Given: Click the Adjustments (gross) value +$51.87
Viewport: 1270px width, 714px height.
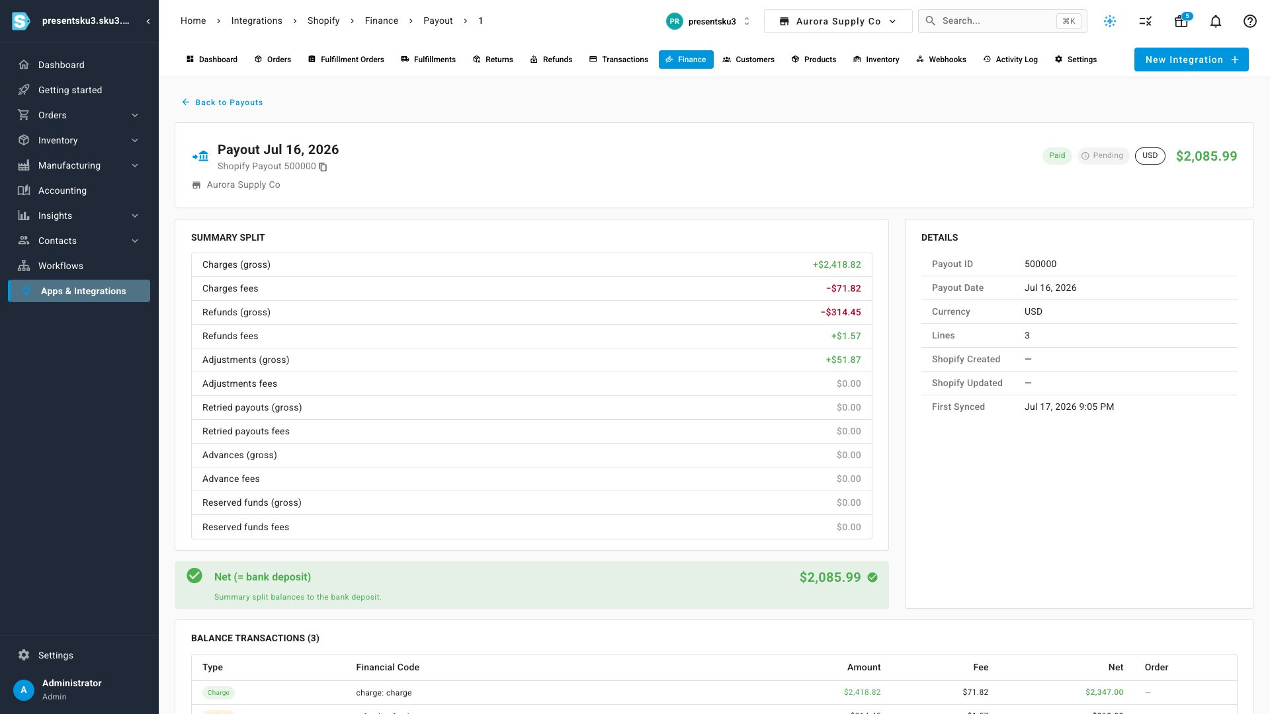Looking at the screenshot, I should [843, 360].
